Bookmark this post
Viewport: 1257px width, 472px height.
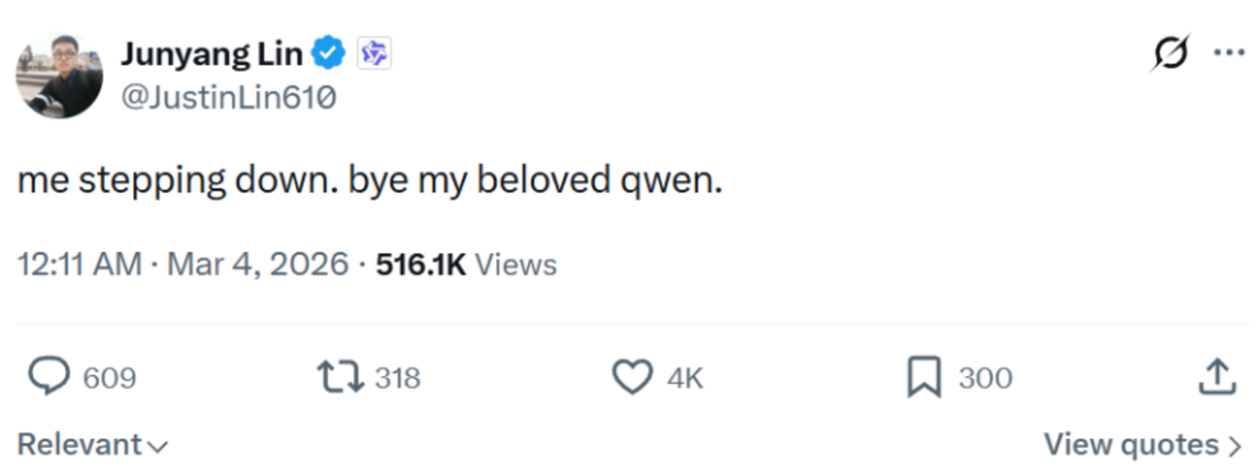925,378
